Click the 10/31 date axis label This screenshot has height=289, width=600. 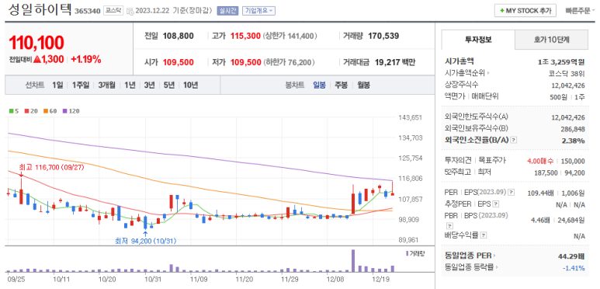(x=153, y=280)
